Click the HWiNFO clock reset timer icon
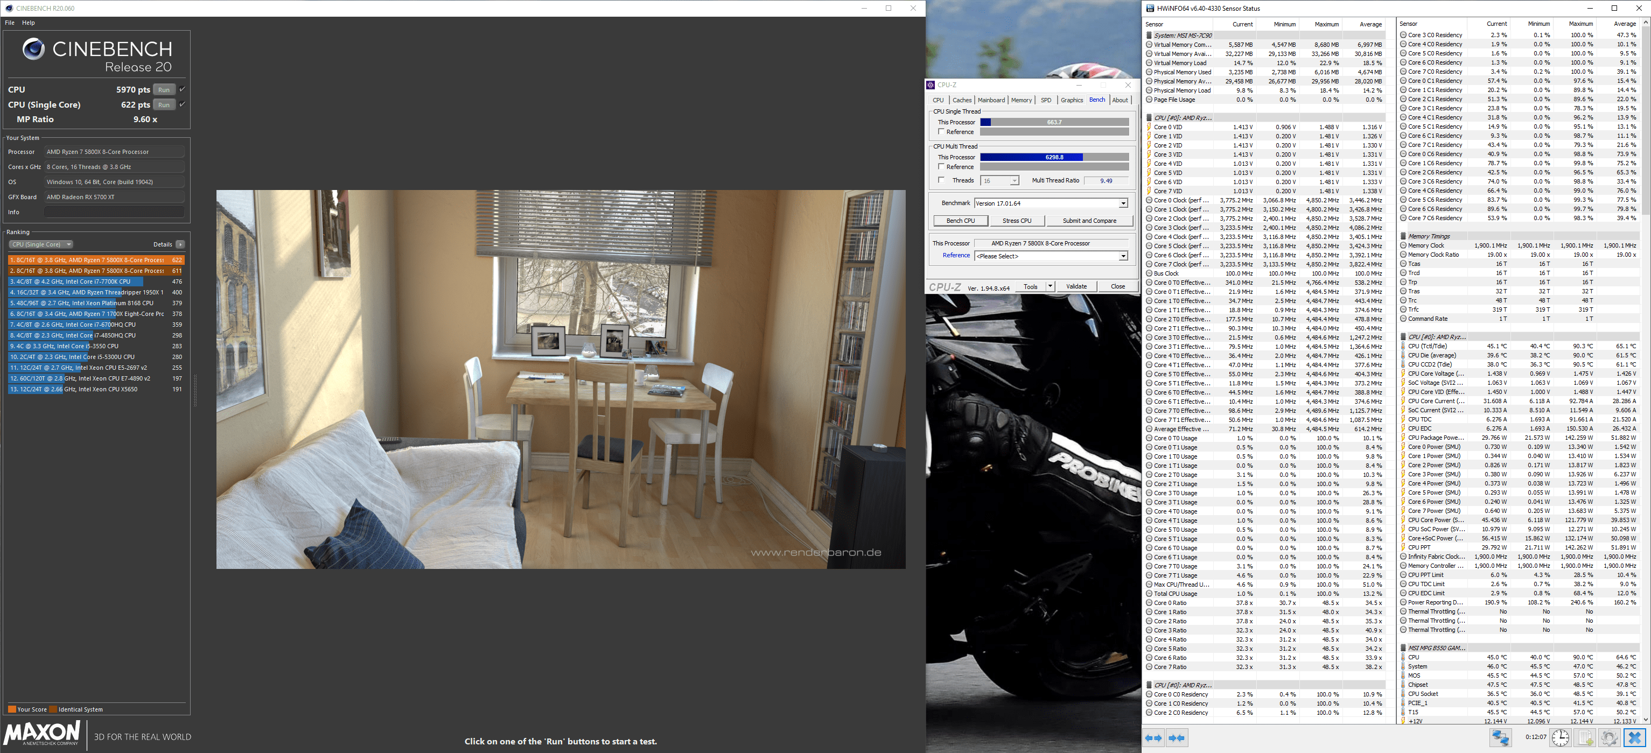Image resolution: width=1651 pixels, height=753 pixels. (x=1560, y=737)
